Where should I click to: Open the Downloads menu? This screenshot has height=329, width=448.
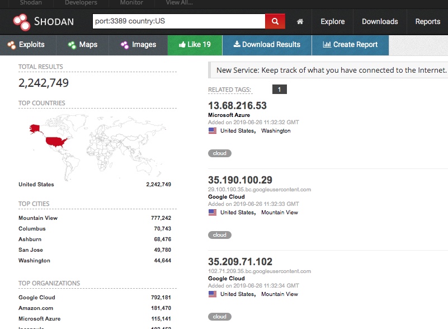point(380,21)
